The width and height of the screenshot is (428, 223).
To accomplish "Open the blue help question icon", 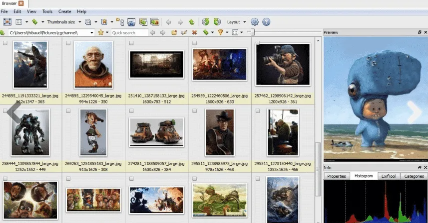I will tap(266, 22).
